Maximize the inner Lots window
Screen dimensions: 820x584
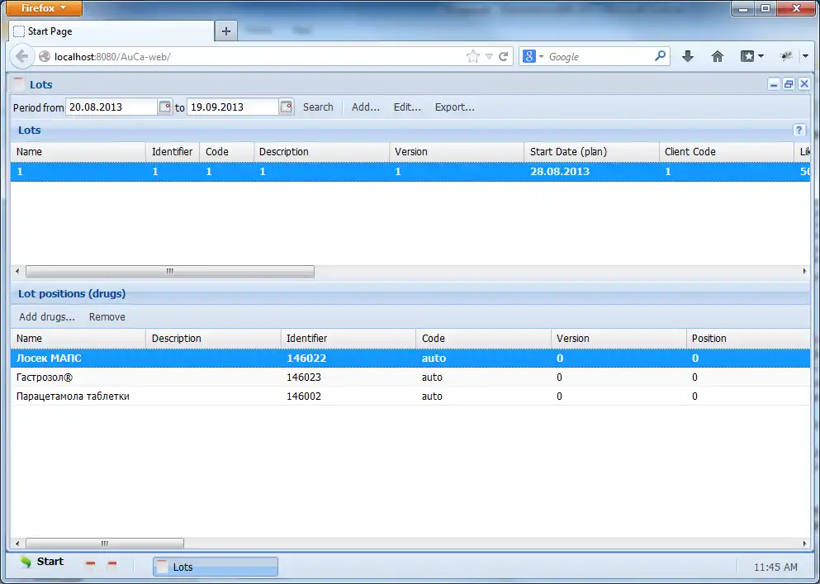[x=789, y=84]
